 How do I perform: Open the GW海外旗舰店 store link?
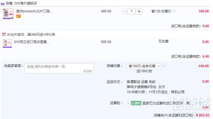(25, 3)
